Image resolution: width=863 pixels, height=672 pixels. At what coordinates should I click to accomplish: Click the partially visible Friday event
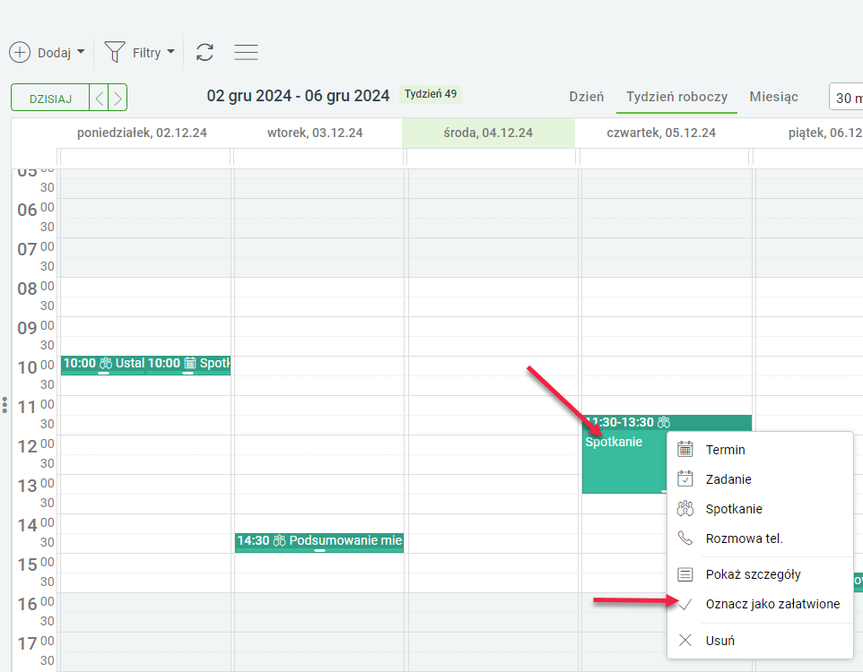(858, 582)
